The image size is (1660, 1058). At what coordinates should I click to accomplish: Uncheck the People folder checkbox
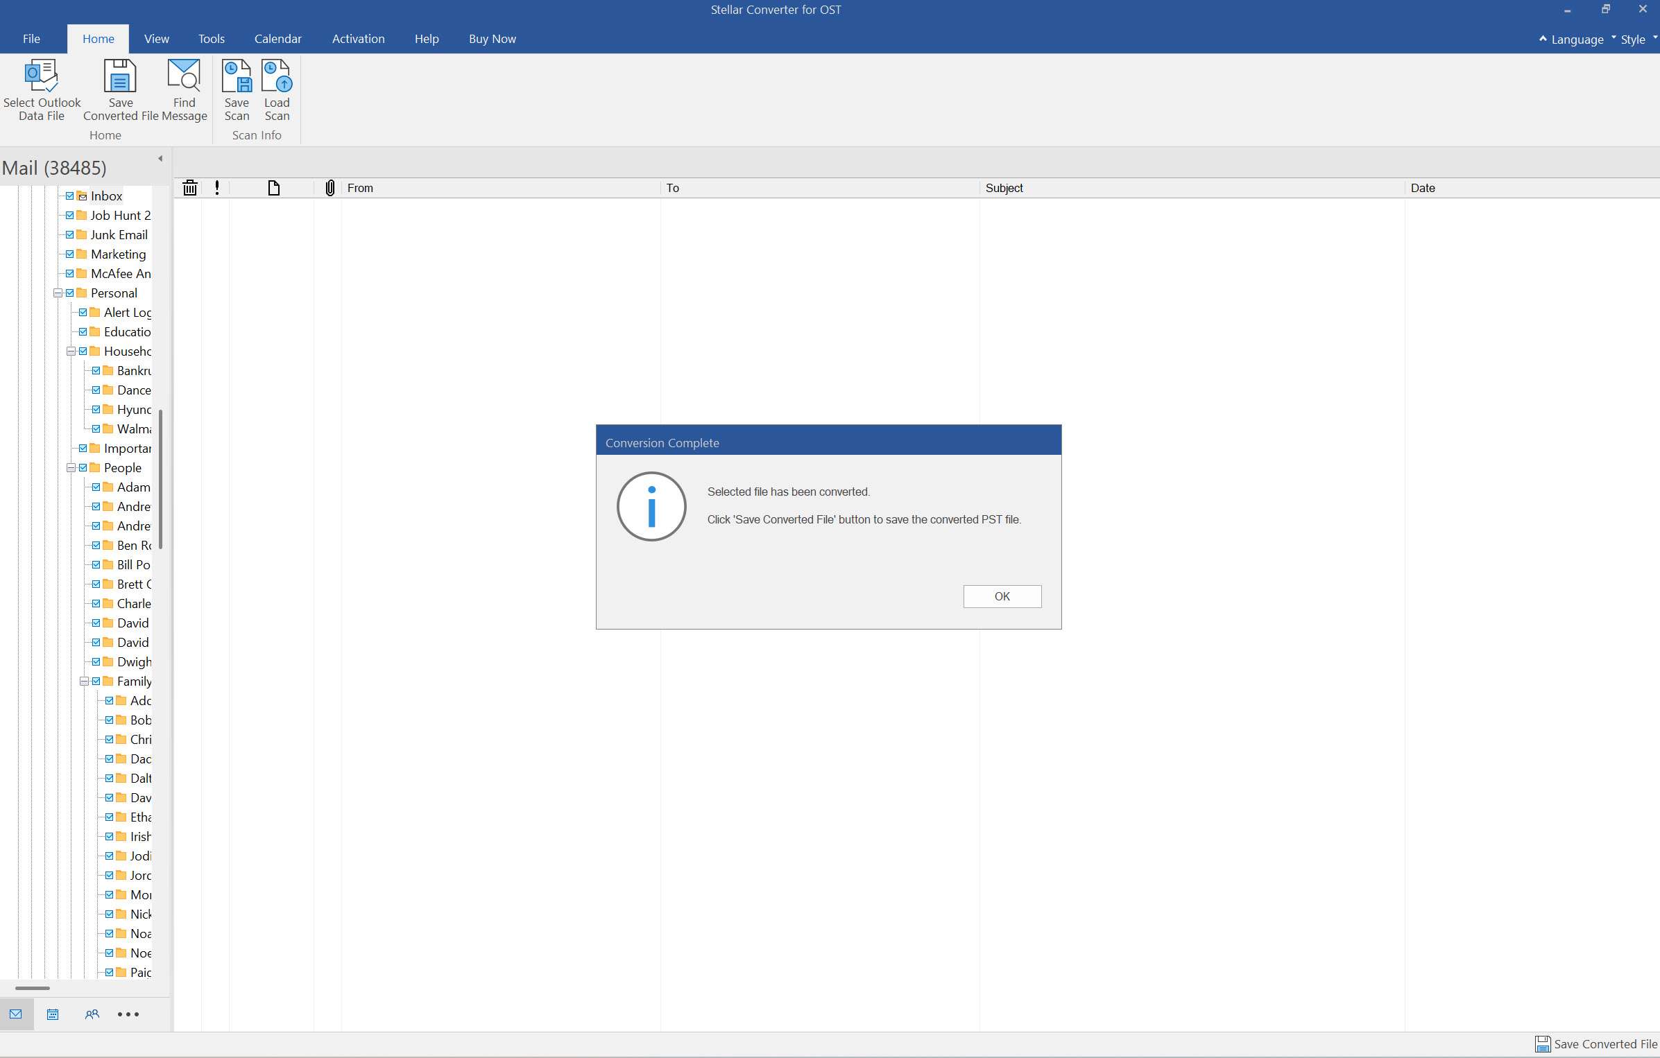pos(83,468)
